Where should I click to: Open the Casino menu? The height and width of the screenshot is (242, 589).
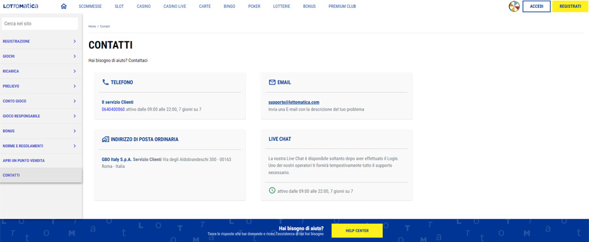(144, 7)
